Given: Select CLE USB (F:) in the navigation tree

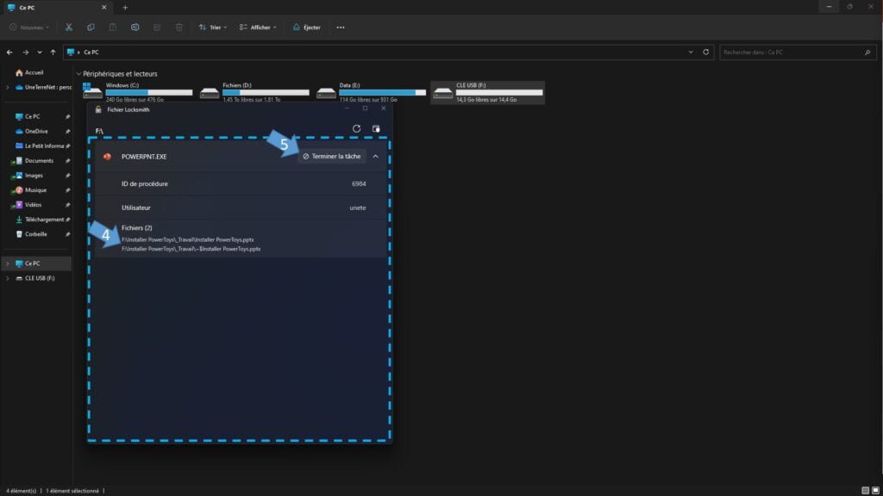Looking at the screenshot, I should pyautogui.click(x=40, y=278).
